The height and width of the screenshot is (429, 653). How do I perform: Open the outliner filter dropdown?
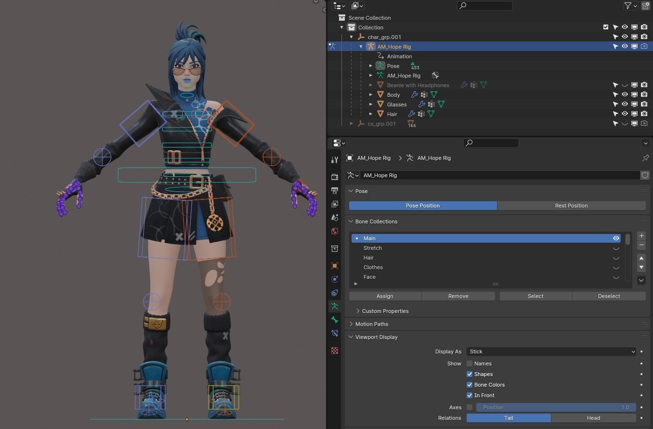point(630,6)
